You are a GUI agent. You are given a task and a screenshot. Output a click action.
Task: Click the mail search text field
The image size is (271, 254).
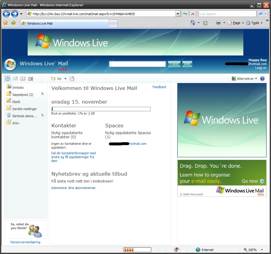137,64
